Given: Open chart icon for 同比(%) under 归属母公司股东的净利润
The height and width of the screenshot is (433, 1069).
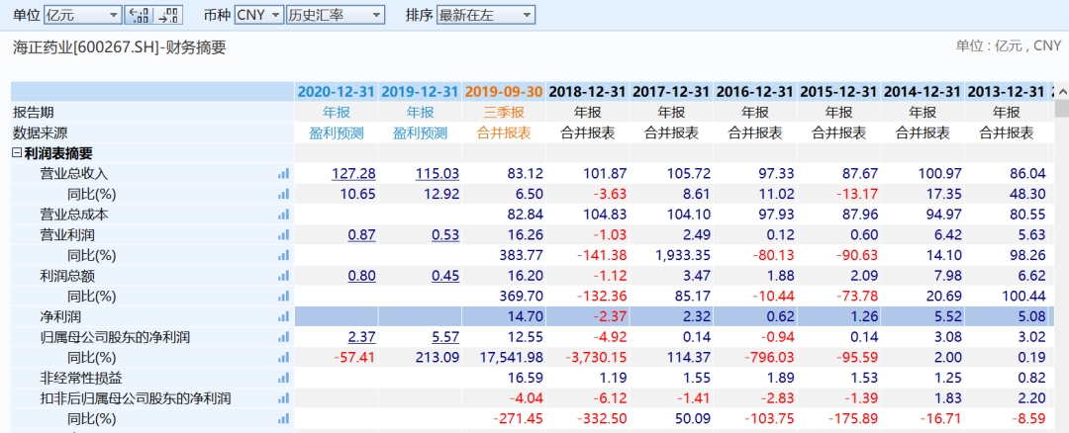Looking at the screenshot, I should 284,358.
